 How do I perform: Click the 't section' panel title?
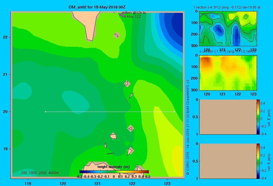click(227, 7)
